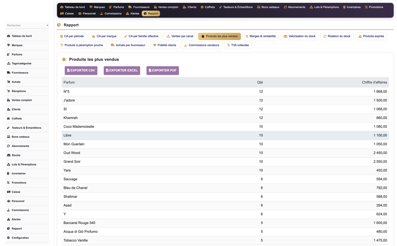Click the Bons cadeaux card icon in the sidebar

pos(9,137)
